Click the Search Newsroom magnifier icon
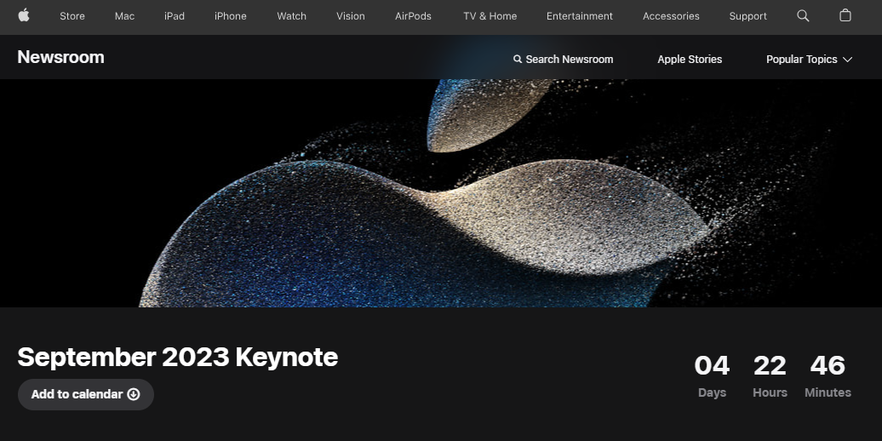This screenshot has width=882, height=441. click(x=518, y=59)
